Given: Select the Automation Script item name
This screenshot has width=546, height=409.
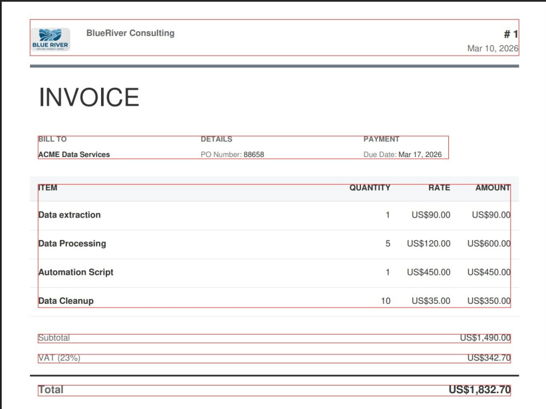Looking at the screenshot, I should point(76,272).
